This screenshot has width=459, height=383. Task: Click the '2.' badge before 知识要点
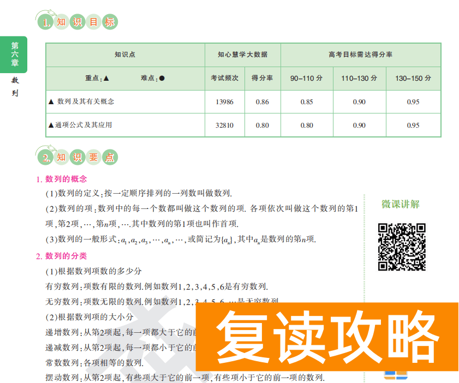(46, 157)
